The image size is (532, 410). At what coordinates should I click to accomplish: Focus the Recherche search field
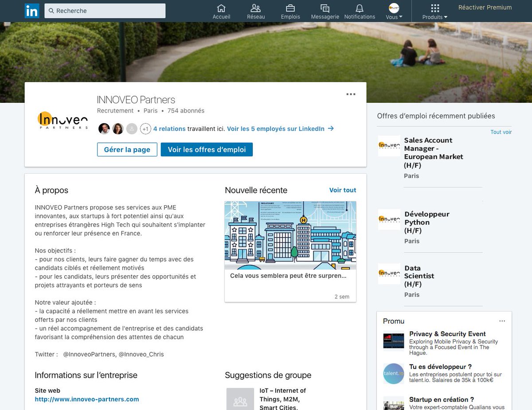pos(105,11)
